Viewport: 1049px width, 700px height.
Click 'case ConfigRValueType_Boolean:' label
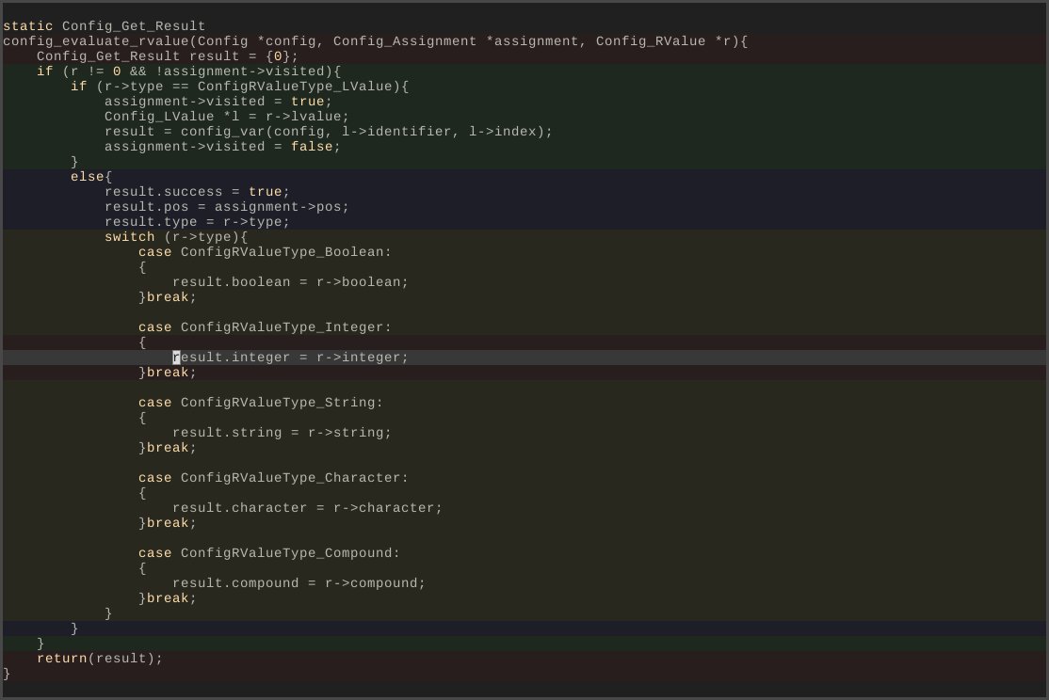click(265, 252)
